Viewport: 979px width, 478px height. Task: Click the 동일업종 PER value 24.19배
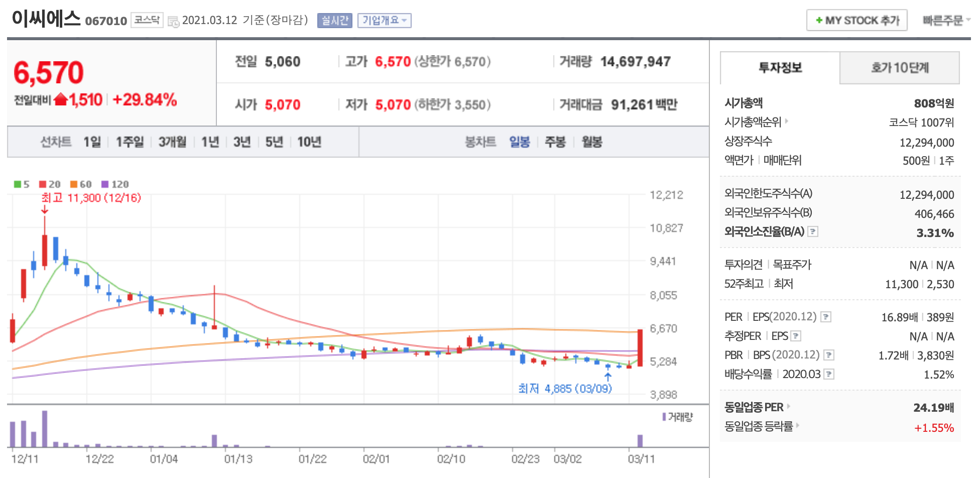(x=933, y=408)
